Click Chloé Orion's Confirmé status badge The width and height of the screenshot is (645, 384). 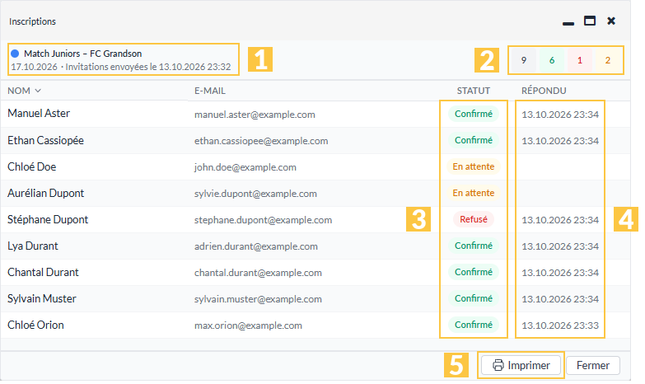coord(474,325)
